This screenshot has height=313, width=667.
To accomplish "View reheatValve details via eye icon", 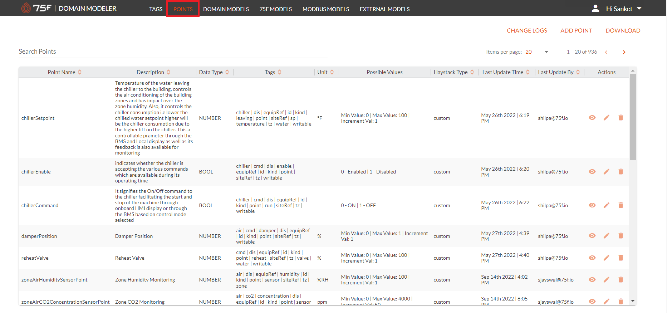I will point(592,258).
